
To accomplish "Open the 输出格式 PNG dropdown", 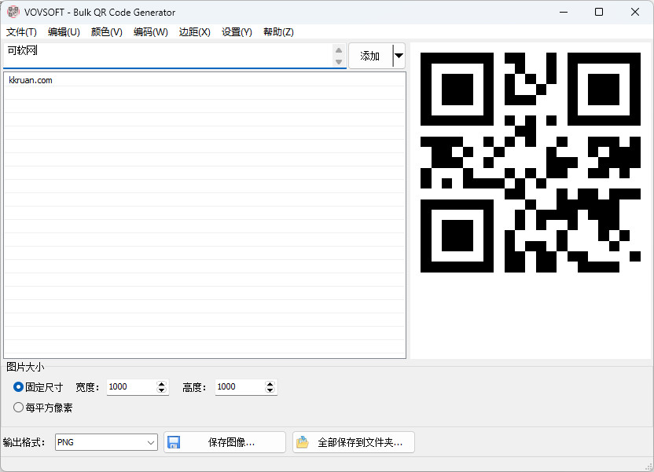I will coord(106,442).
